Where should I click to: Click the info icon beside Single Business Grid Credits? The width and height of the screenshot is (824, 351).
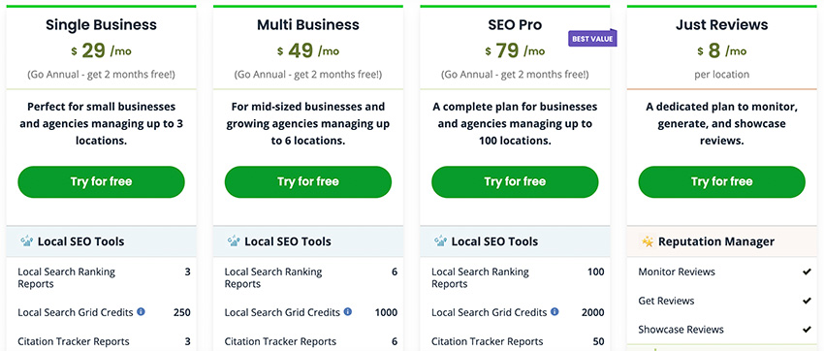click(141, 311)
